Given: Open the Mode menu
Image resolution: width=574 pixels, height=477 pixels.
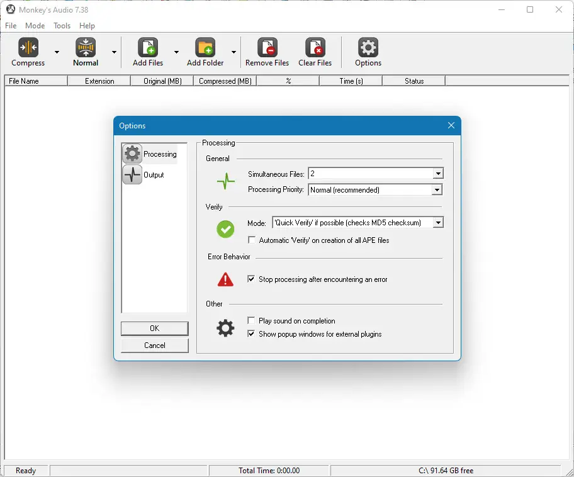Looking at the screenshot, I should 35,26.
